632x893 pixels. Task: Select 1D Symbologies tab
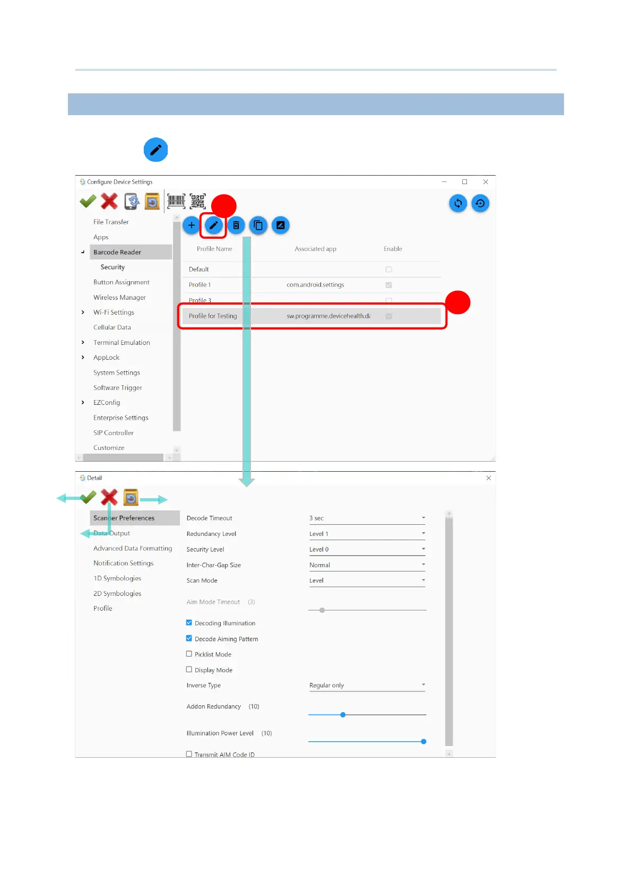pyautogui.click(x=117, y=578)
